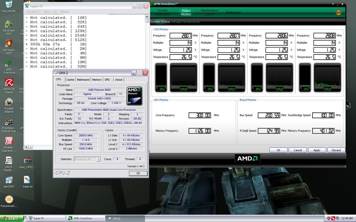The width and height of the screenshot is (356, 222).
Task: Switch to Super PI on the taskbar
Action: [46, 219]
